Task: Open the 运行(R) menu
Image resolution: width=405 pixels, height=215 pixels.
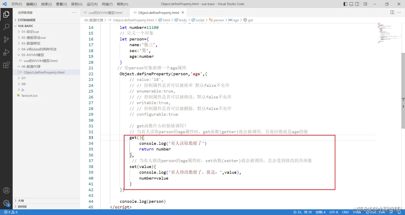Action: pyautogui.click(x=92, y=4)
